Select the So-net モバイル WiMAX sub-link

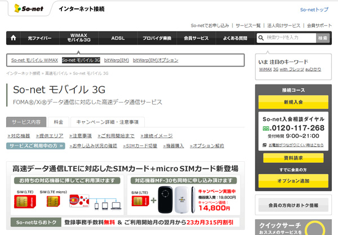[x=34, y=60]
